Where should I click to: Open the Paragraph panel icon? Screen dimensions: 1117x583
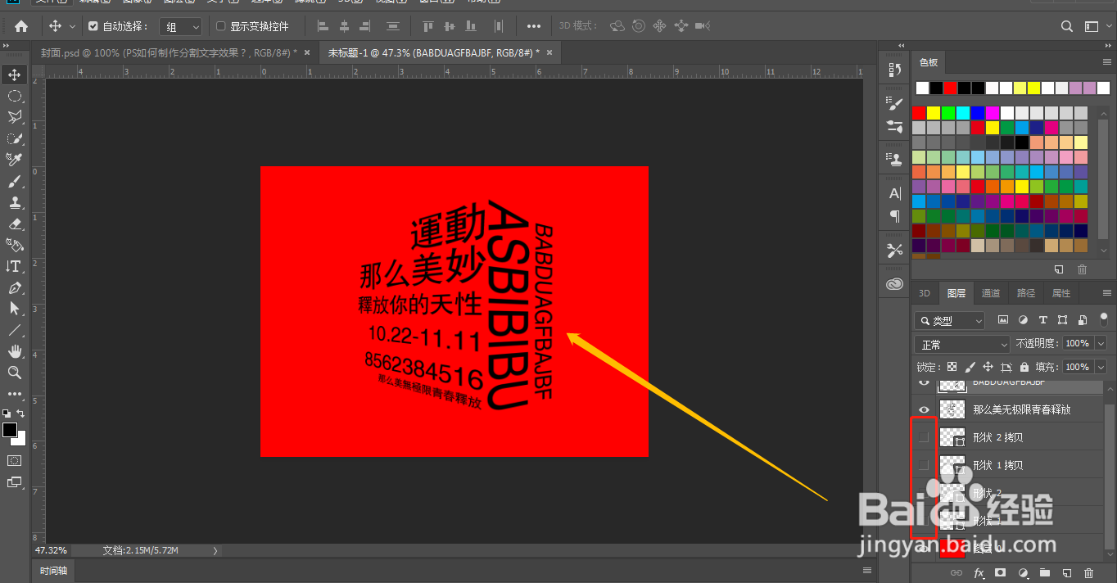[894, 217]
